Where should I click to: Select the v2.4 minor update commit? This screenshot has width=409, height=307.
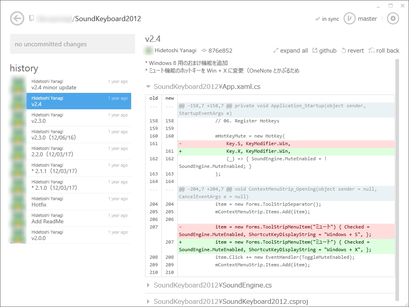(x=79, y=85)
